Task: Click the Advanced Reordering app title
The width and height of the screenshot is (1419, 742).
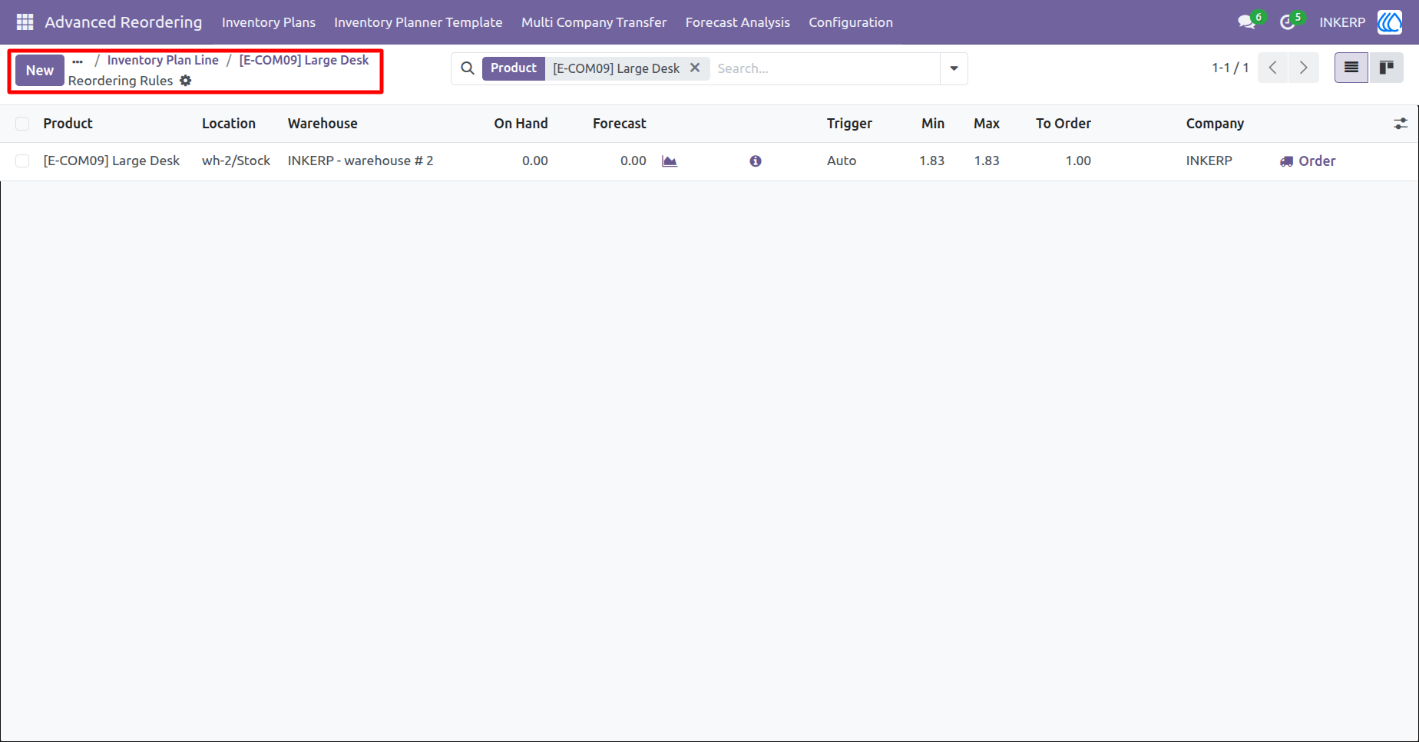Action: pyautogui.click(x=124, y=22)
